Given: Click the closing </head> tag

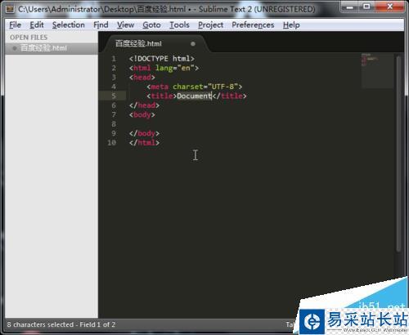Looking at the screenshot, I should pyautogui.click(x=144, y=105).
